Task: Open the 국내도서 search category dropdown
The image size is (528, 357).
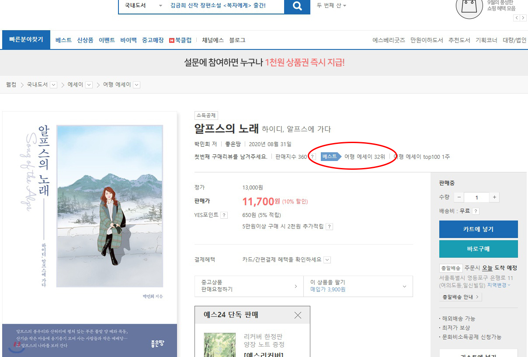Action: click(x=143, y=6)
